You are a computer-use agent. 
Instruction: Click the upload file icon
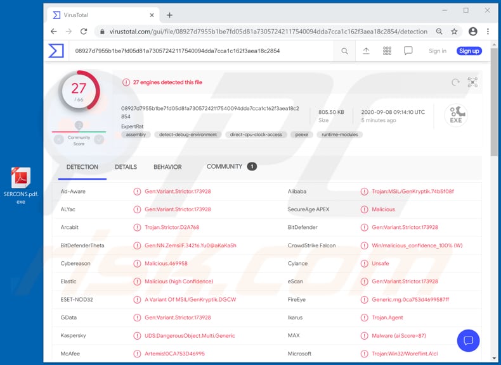(366, 51)
